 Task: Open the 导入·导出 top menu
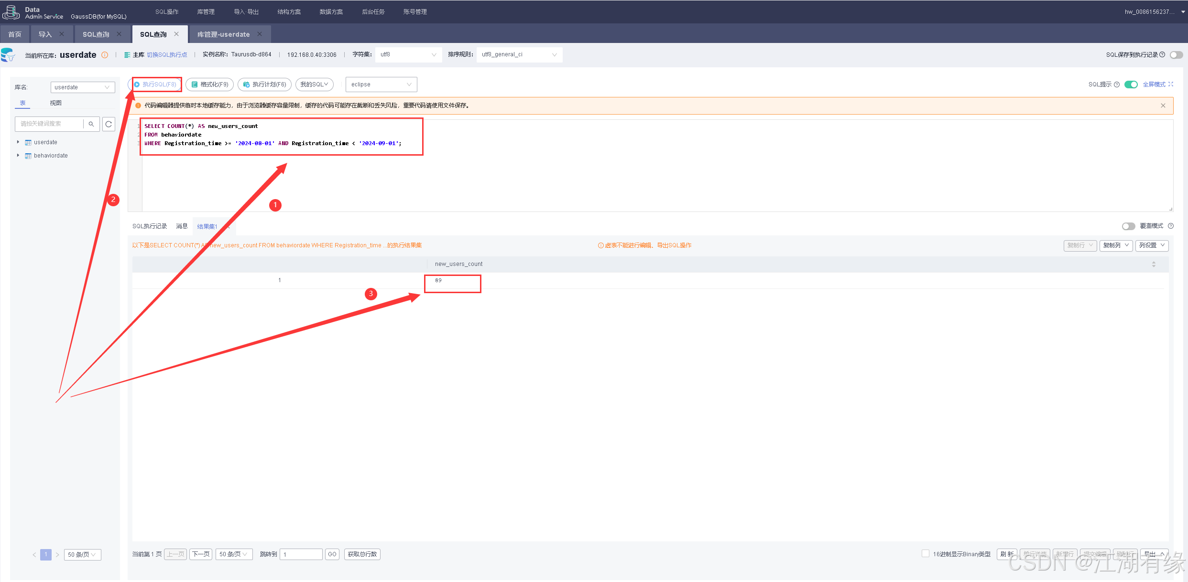point(246,11)
